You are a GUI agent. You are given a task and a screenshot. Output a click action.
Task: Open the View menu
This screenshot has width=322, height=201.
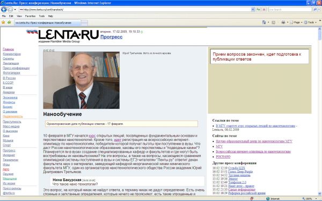19,16
